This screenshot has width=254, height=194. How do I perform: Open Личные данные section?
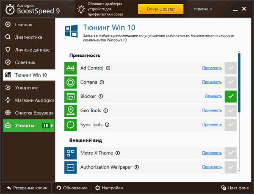29,50
